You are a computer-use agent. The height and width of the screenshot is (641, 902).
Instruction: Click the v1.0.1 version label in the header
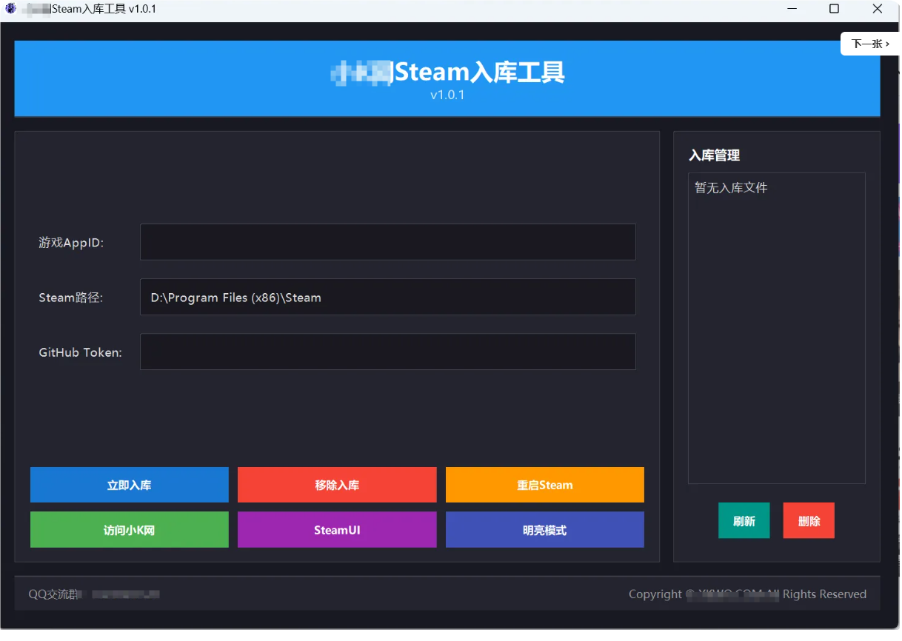447,95
